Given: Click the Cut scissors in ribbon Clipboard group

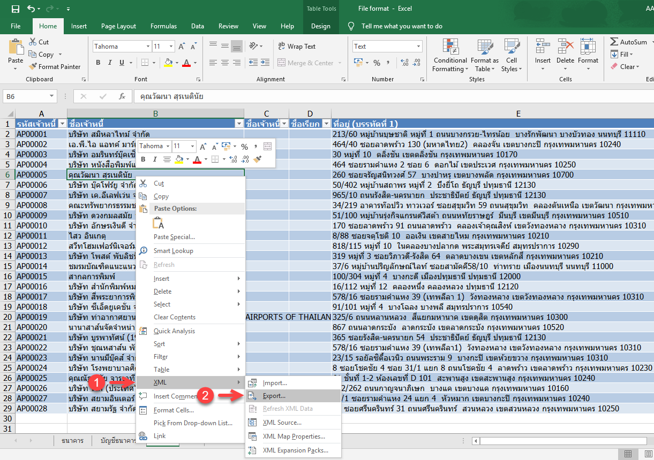Looking at the screenshot, I should 32,42.
